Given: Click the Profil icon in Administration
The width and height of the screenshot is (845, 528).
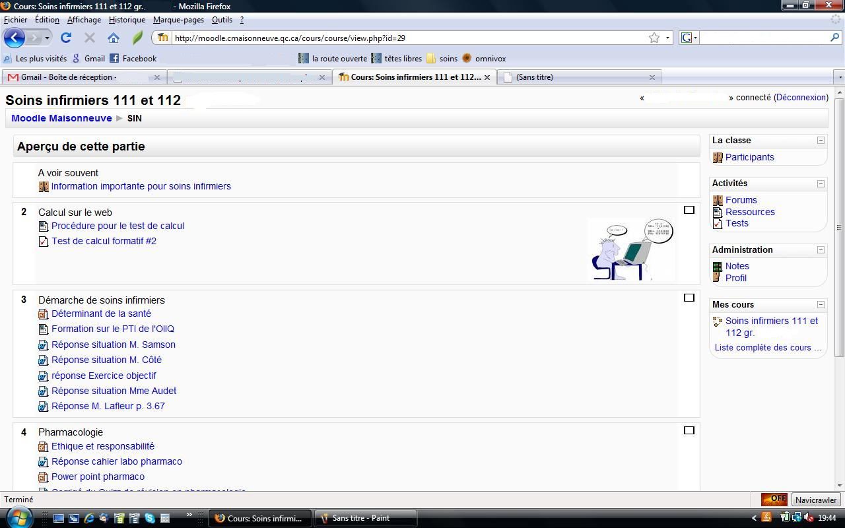Looking at the screenshot, I should tap(718, 278).
